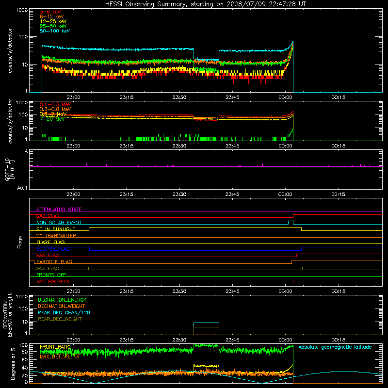Click counts/s/detector axis label of top panel
Screen dimensions: 388x388
[x=10, y=50]
